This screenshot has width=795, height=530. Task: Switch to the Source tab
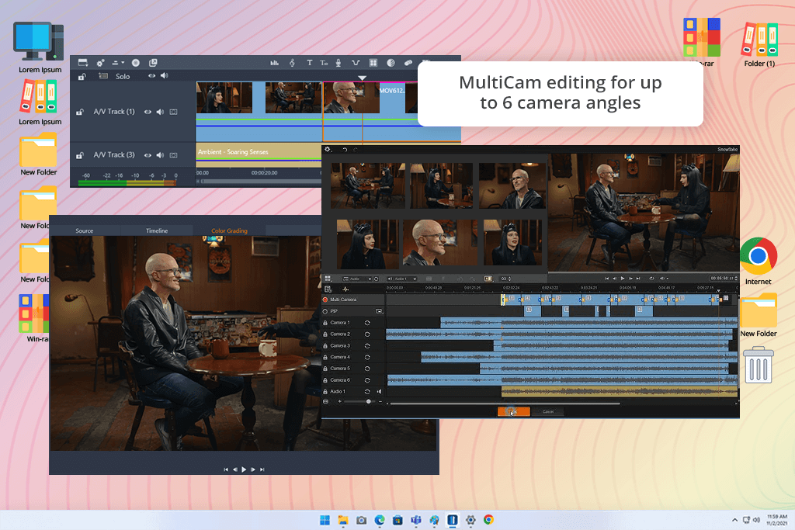coord(84,230)
